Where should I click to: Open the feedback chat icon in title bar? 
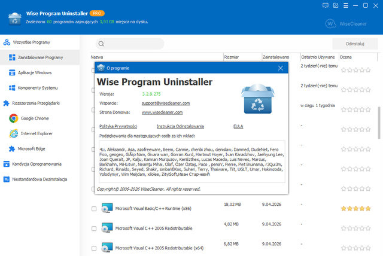tap(326, 5)
